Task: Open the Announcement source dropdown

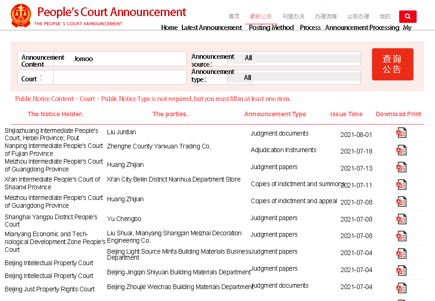Action: pyautogui.click(x=294, y=58)
